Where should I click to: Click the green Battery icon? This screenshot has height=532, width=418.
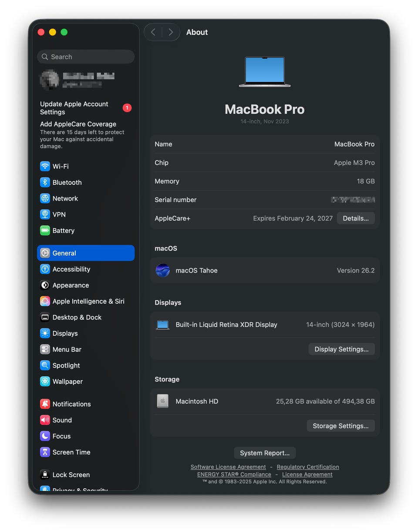(45, 231)
